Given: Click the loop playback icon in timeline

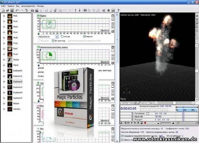Looking at the screenshot, I should click(x=142, y=123).
